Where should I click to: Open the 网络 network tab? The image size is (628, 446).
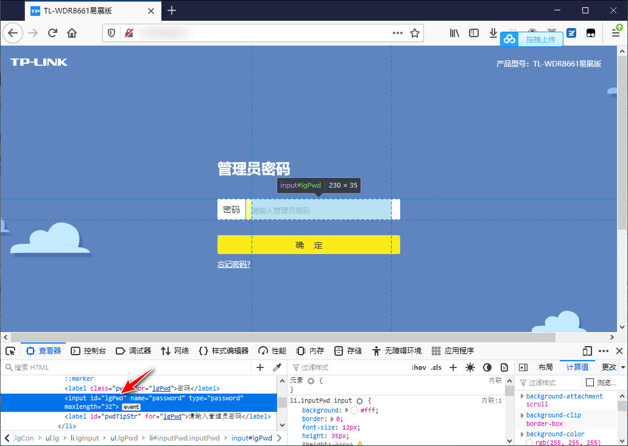pos(175,351)
